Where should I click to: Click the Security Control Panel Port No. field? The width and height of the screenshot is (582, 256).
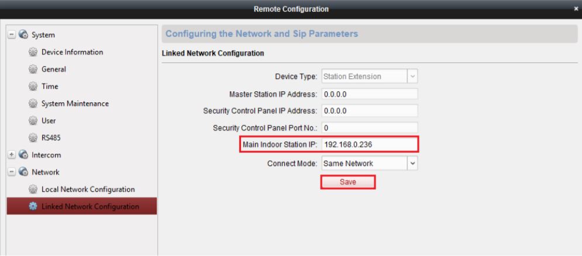coord(370,128)
